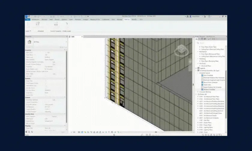252x151 pixels.
Task: Click the Visual Style icon in view bar
Action: (x=82, y=132)
